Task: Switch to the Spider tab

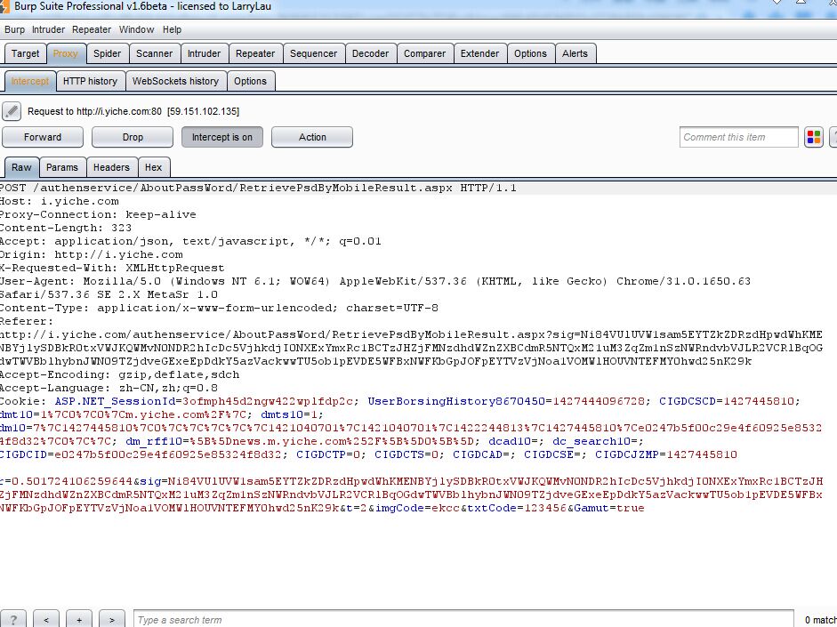Action: tap(108, 53)
